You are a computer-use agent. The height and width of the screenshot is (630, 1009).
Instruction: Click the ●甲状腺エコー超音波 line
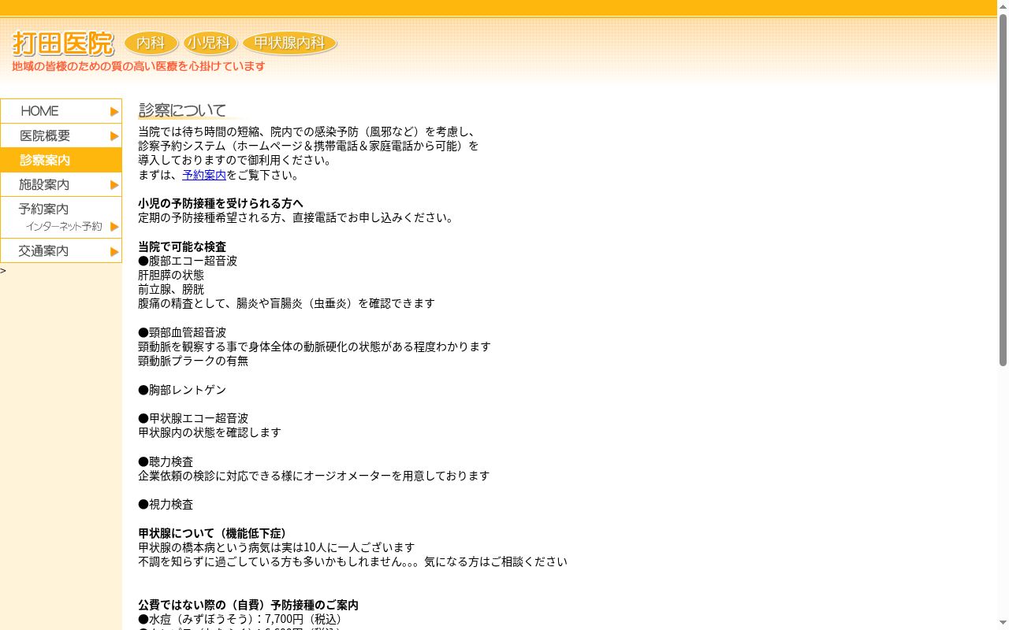193,418
